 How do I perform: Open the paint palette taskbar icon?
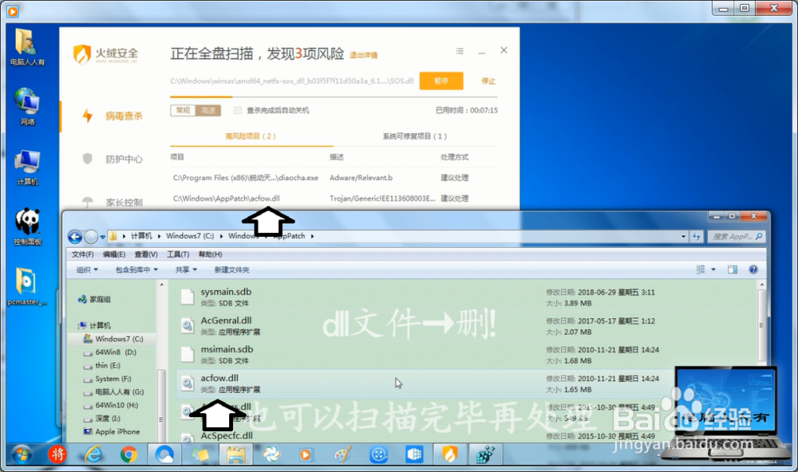(342, 454)
